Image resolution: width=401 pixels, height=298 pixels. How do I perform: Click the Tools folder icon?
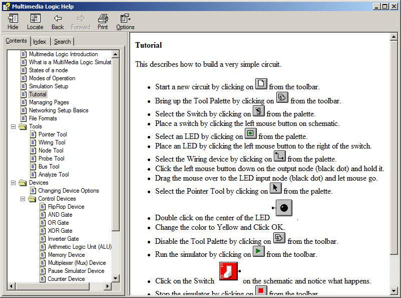pyautogui.click(x=23, y=126)
